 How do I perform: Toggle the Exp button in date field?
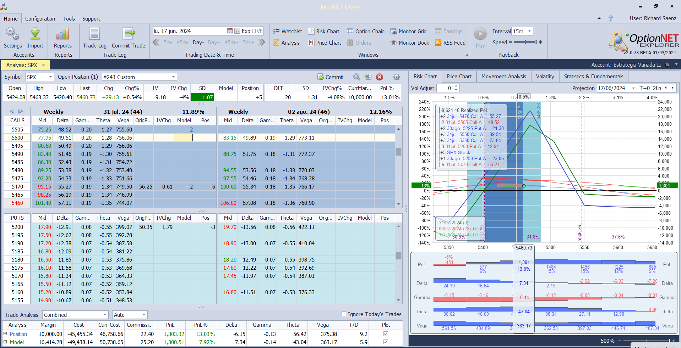click(x=246, y=31)
